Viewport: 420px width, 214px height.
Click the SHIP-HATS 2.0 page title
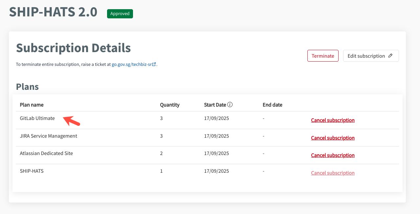point(53,12)
